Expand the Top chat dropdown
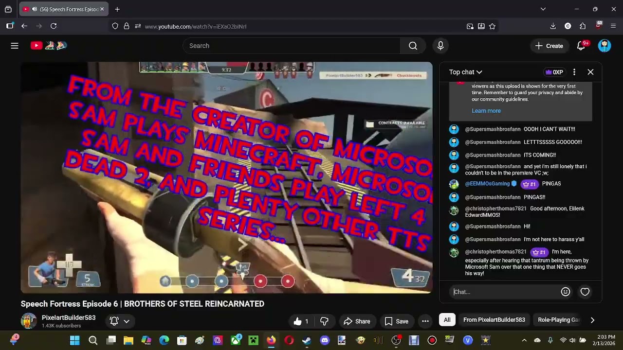The height and width of the screenshot is (350, 623). [x=465, y=72]
